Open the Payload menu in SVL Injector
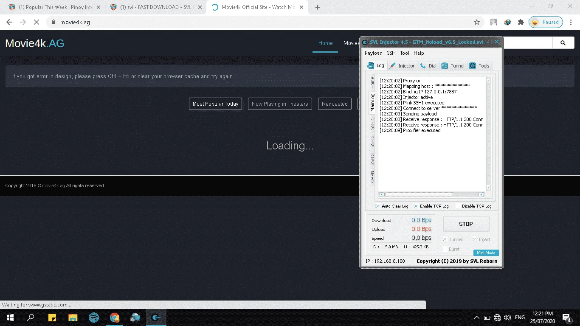Image resolution: width=580 pixels, height=326 pixels. (374, 53)
